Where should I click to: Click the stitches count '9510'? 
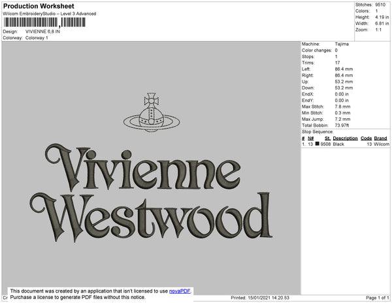click(380, 5)
